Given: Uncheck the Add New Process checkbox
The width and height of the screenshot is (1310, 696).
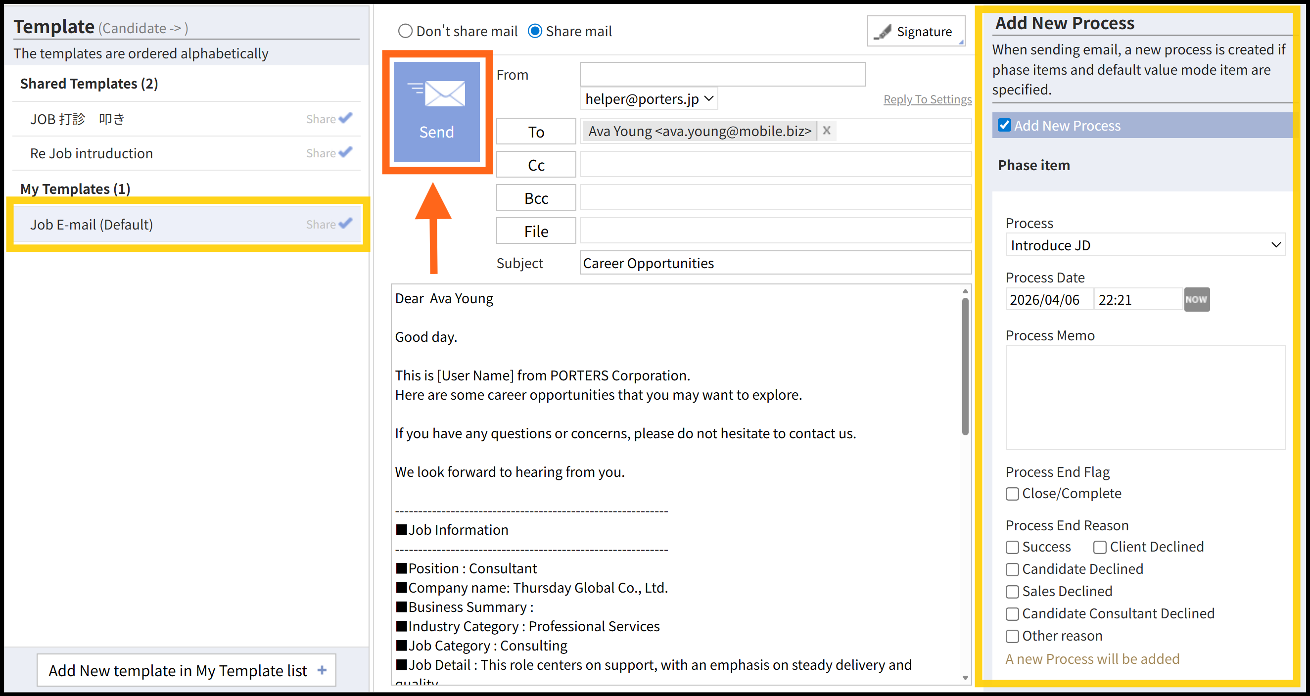Looking at the screenshot, I should pyautogui.click(x=1004, y=125).
